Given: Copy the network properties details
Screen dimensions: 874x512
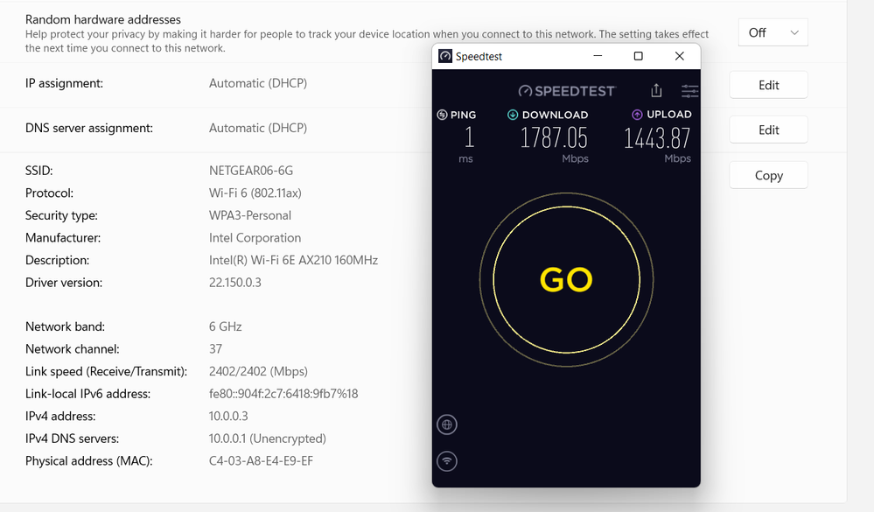Looking at the screenshot, I should (x=767, y=175).
